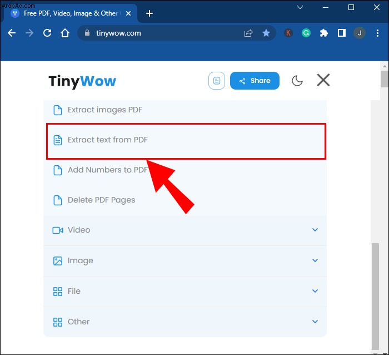Click the Other grid icon
The image size is (389, 355).
coord(58,322)
